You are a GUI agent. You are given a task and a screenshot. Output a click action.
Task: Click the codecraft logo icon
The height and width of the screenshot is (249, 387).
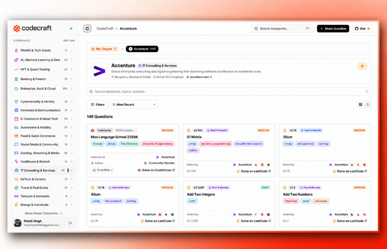[17, 28]
